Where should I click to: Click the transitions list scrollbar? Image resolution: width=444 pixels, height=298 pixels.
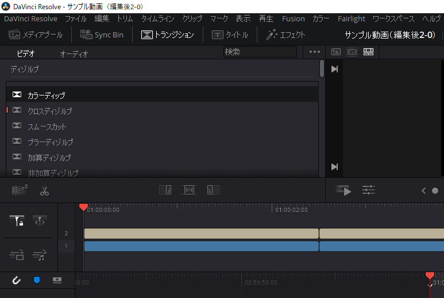click(x=322, y=68)
